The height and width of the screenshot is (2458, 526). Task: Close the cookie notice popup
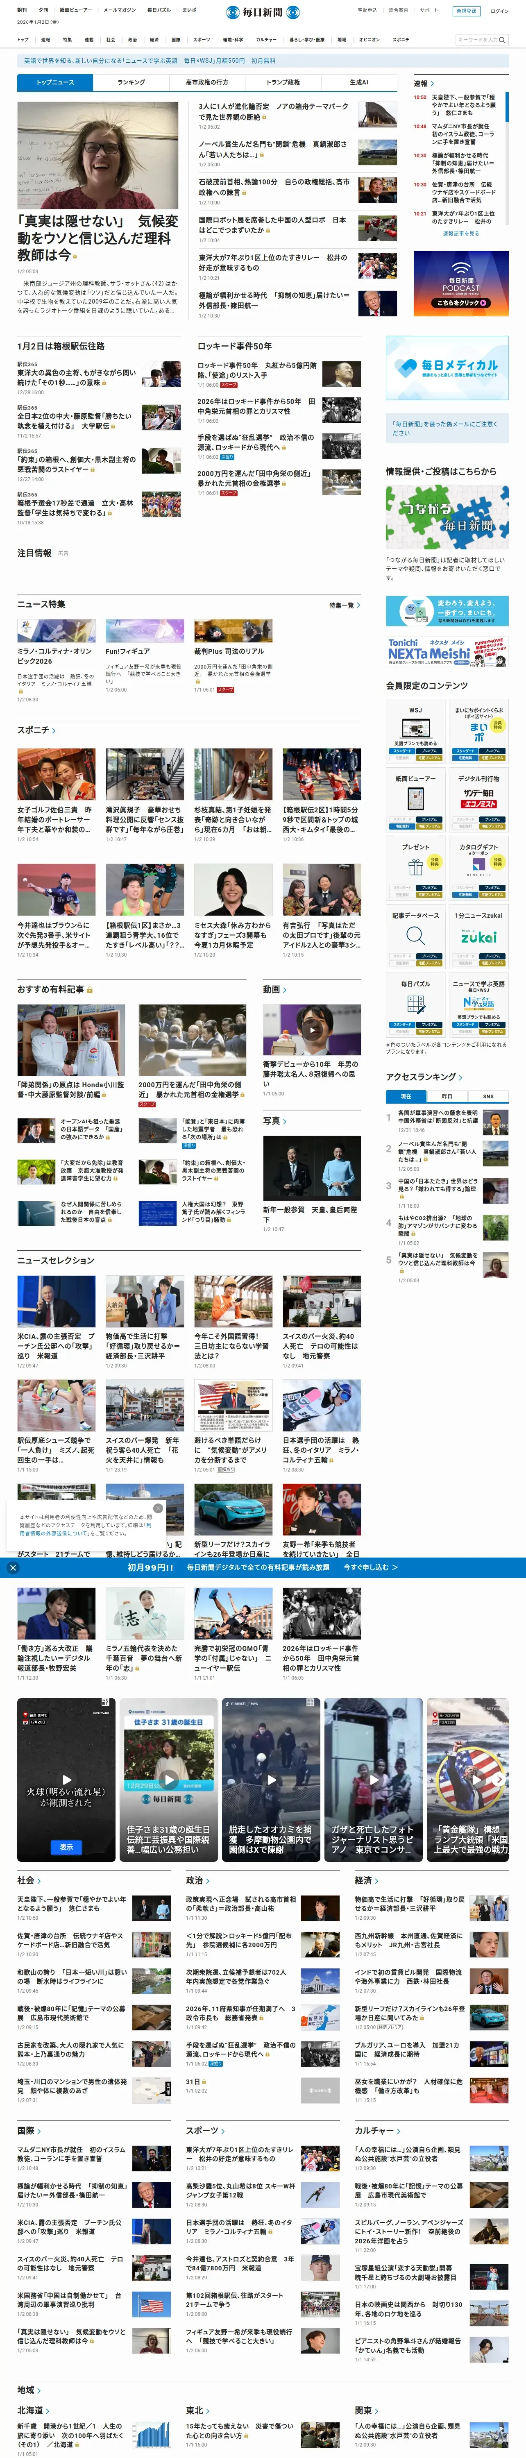(x=159, y=1508)
